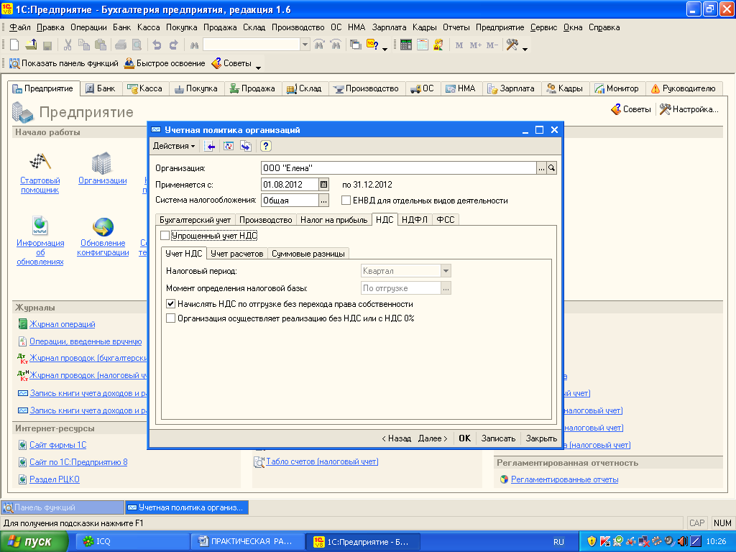This screenshot has width=736, height=552.
Task: Click the 1C help question icon
Action: [x=372, y=45]
